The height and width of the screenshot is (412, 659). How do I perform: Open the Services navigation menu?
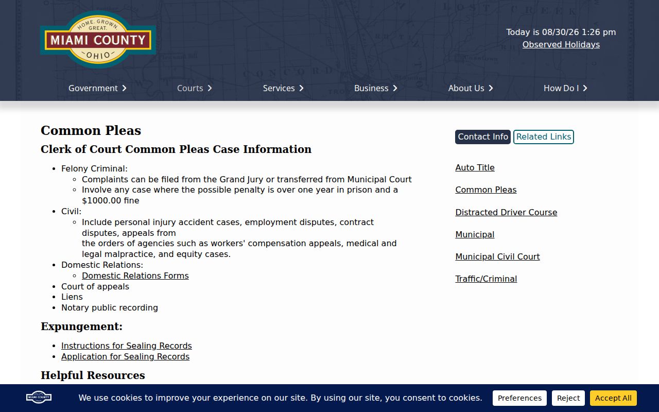pyautogui.click(x=279, y=88)
